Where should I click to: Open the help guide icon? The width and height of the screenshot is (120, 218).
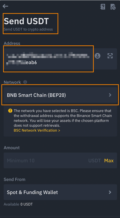point(103,7)
